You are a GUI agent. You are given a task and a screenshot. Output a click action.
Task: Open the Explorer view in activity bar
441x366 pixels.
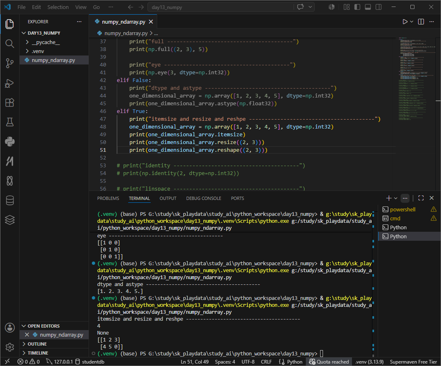pyautogui.click(x=9, y=24)
